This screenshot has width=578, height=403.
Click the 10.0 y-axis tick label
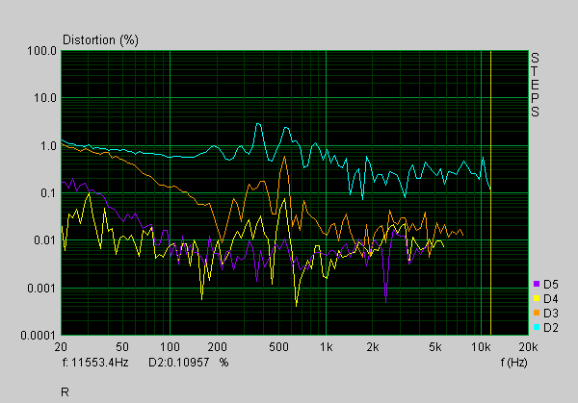pos(45,98)
